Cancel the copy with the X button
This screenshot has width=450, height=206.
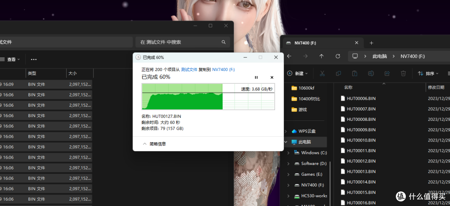point(272,77)
